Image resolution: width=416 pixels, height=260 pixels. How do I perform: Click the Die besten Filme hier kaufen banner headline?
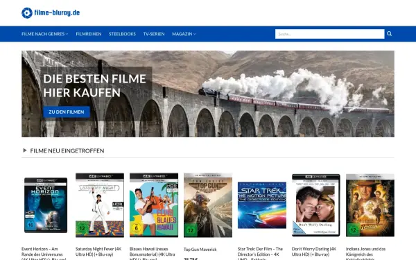coord(94,86)
